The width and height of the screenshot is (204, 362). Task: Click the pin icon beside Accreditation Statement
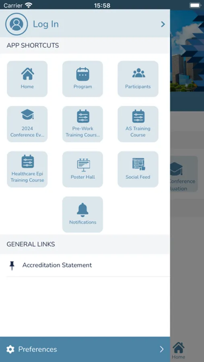click(x=12, y=265)
